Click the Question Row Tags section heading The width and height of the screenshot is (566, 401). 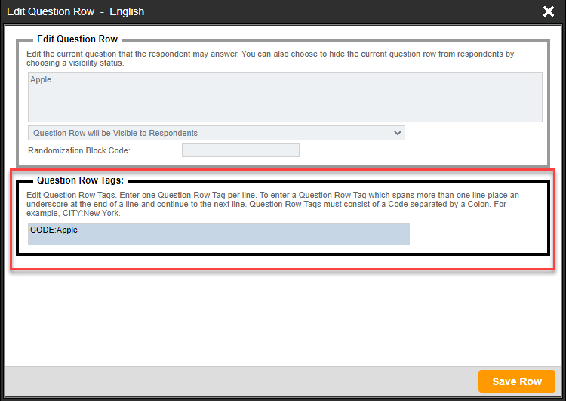click(80, 180)
